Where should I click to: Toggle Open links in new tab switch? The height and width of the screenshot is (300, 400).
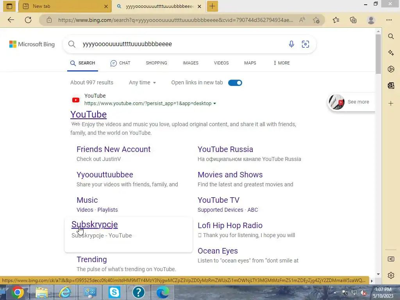pyautogui.click(x=235, y=83)
